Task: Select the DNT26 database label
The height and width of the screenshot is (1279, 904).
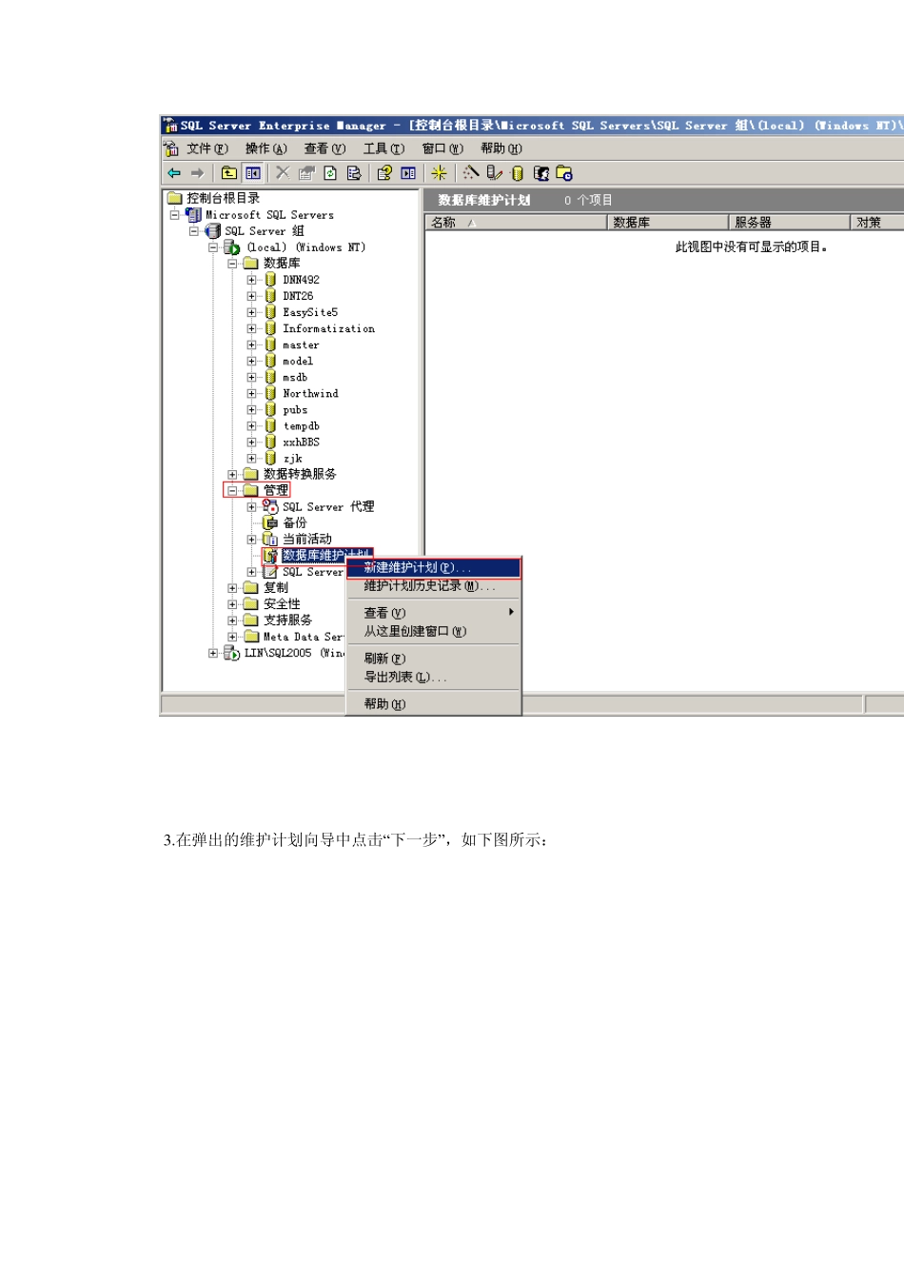Action: coord(298,296)
